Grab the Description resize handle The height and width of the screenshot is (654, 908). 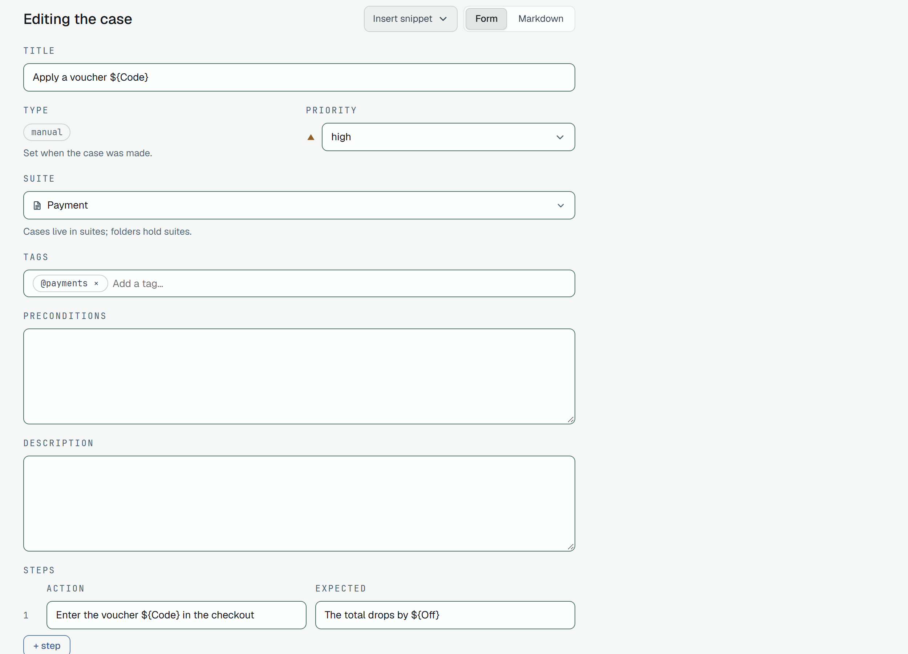[x=571, y=547]
